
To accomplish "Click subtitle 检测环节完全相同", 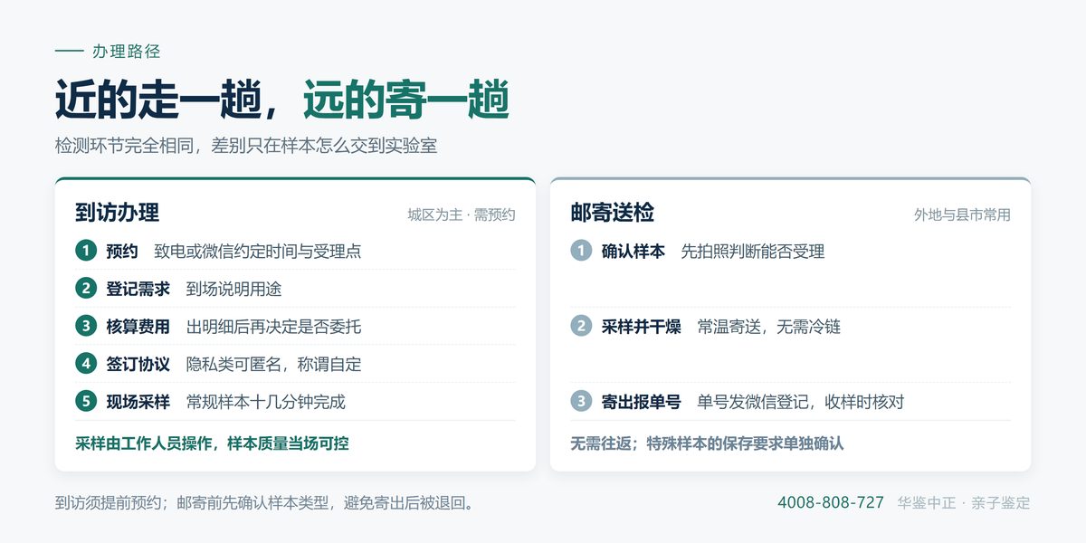I will pyautogui.click(x=125, y=146).
